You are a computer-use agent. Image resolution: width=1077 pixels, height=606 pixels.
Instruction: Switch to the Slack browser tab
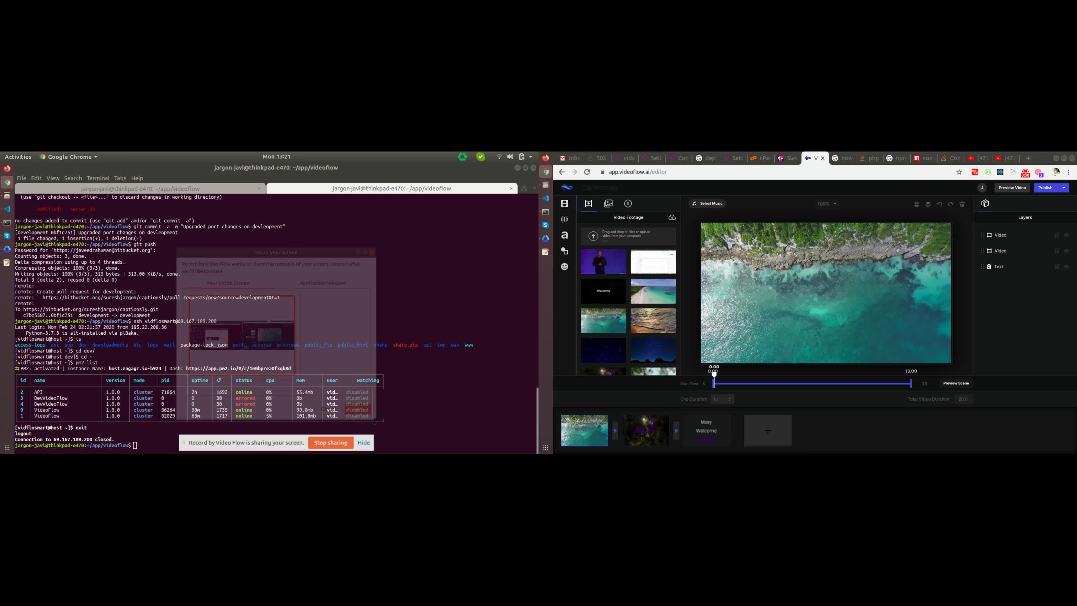click(x=787, y=158)
